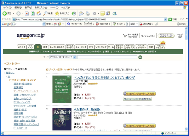The width and height of the screenshot is (189, 136).
Task: Expand the Mail icon dropdown arrow
Action: (84, 14)
